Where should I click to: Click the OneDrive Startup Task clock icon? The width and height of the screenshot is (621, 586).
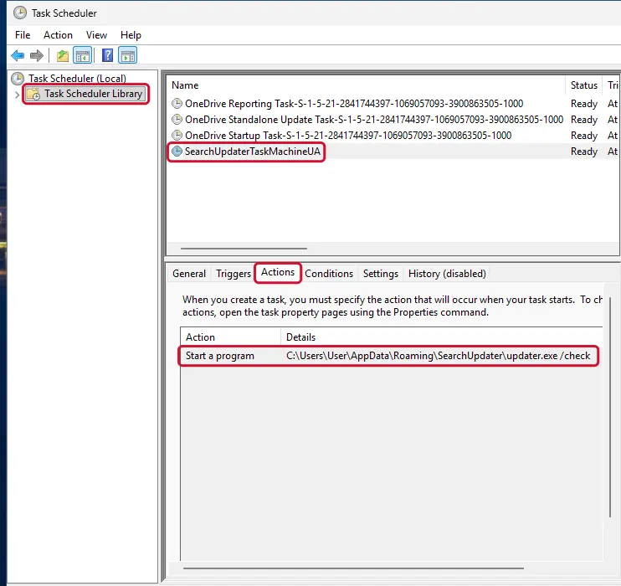pyautogui.click(x=177, y=135)
